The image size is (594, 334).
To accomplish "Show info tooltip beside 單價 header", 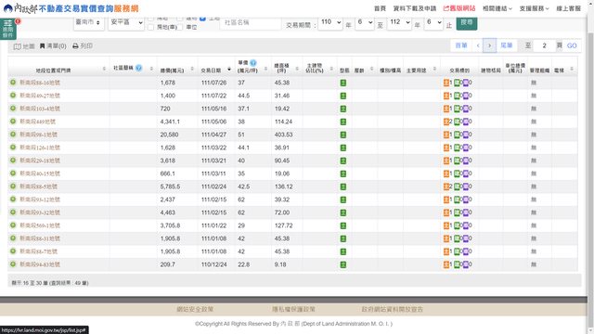I will [253, 63].
